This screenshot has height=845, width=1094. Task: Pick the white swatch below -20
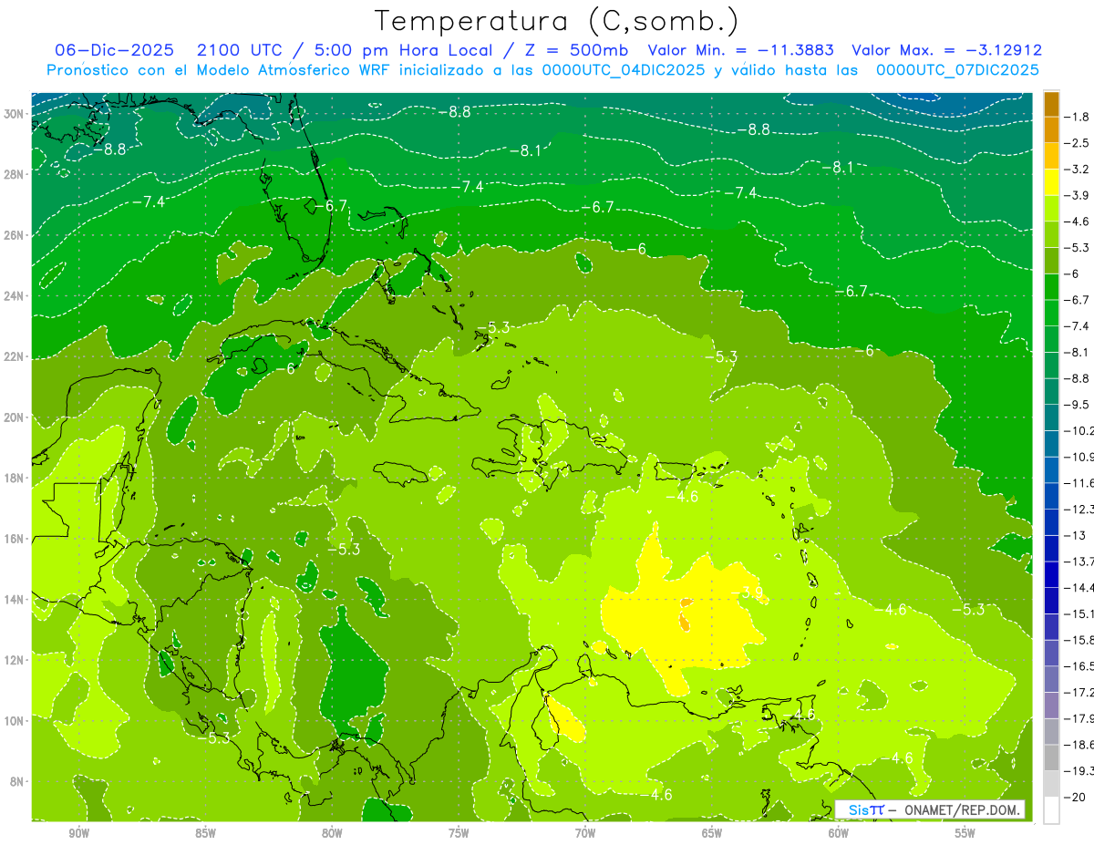1051,810
